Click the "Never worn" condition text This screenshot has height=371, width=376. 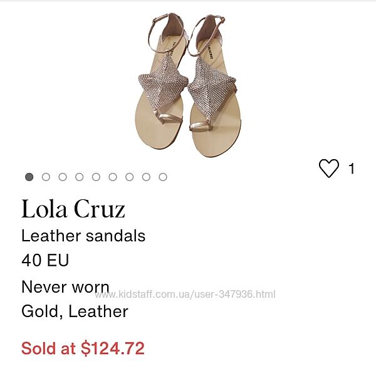(65, 287)
